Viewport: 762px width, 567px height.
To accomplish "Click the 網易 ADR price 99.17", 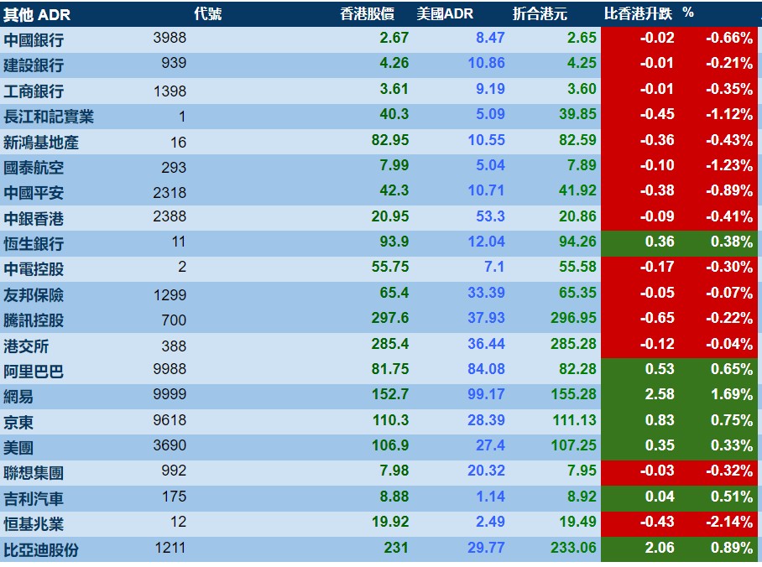I will pos(486,394).
